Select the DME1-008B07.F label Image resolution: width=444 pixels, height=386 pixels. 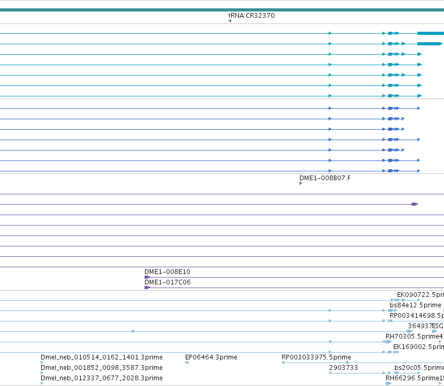click(x=325, y=178)
